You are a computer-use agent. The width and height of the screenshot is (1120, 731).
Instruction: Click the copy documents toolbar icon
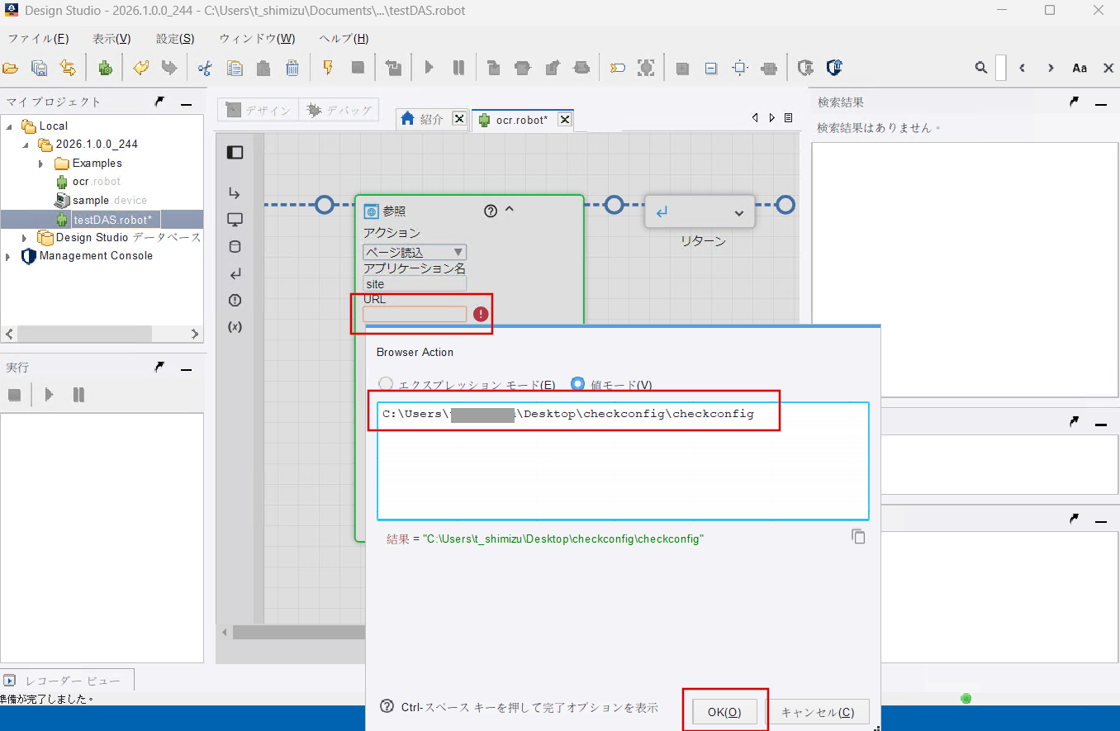click(x=235, y=68)
